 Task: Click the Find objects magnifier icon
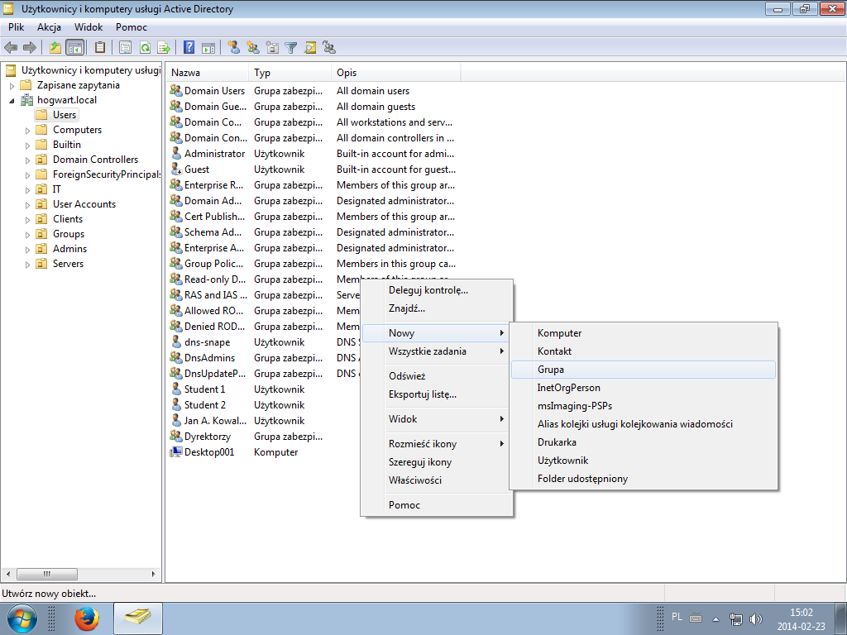310,47
